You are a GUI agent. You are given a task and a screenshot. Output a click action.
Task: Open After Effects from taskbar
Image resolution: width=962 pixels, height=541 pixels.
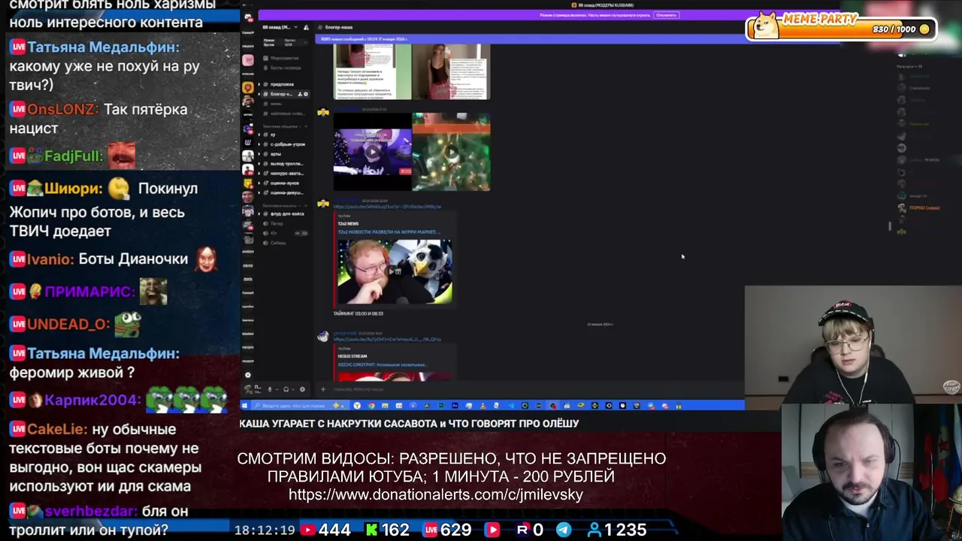pyautogui.click(x=455, y=405)
